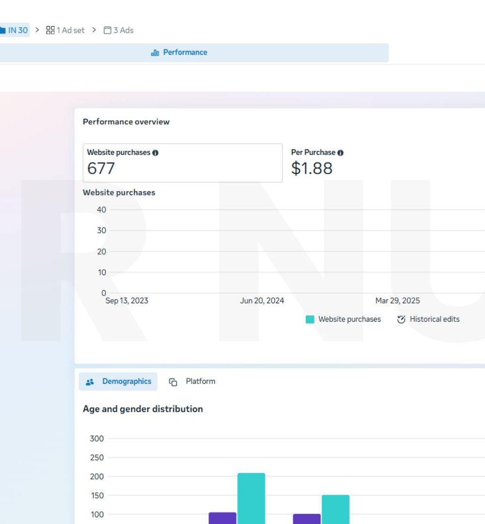Switch to the Demographics tab
This screenshot has height=524, width=485.
[x=118, y=381]
